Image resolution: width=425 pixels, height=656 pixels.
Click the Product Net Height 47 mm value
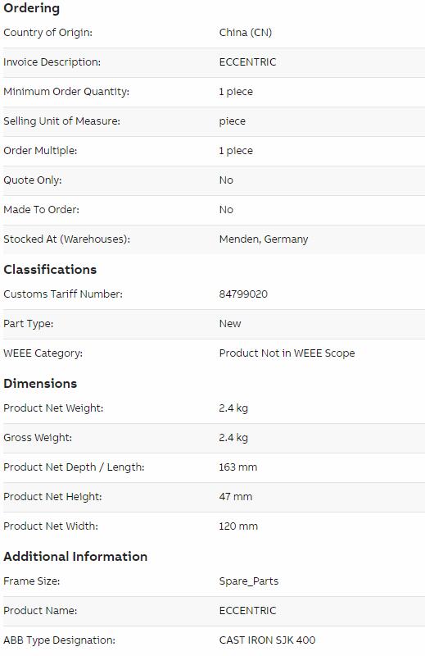(235, 497)
